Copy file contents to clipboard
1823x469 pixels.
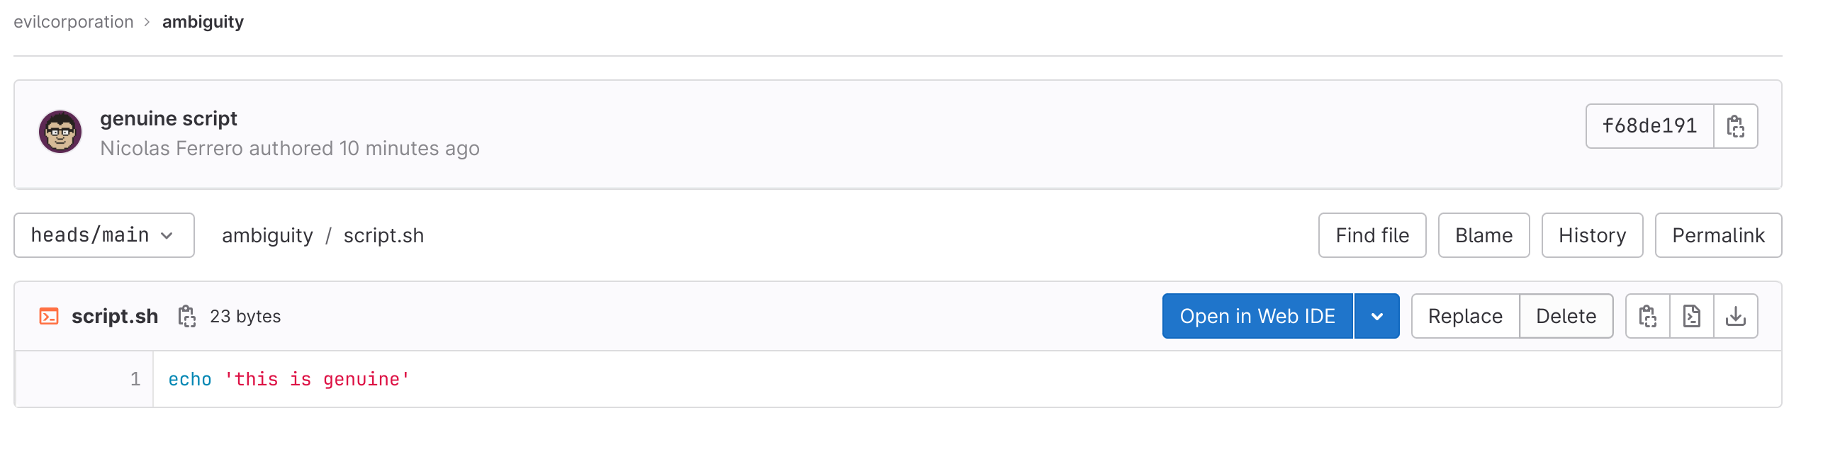1648,316
